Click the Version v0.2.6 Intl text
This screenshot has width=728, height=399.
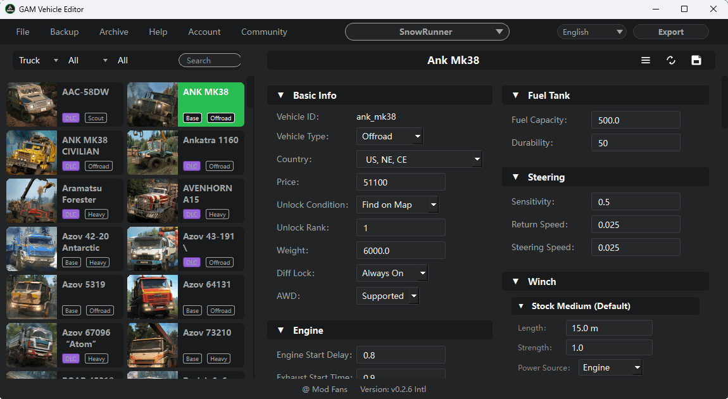393,389
